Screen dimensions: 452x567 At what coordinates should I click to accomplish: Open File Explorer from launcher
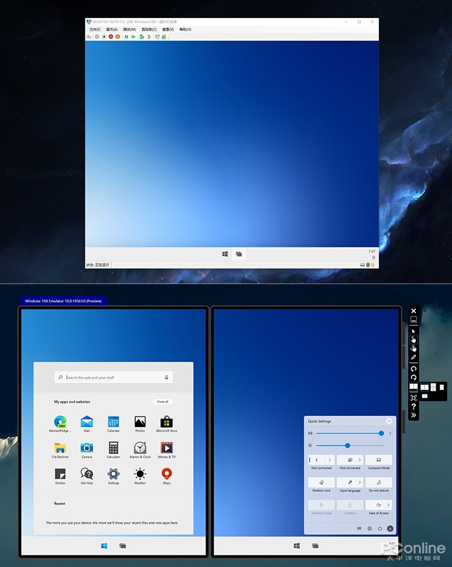[x=60, y=450]
